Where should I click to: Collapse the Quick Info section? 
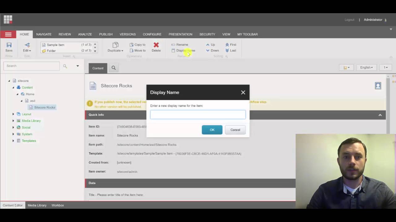click(380, 115)
